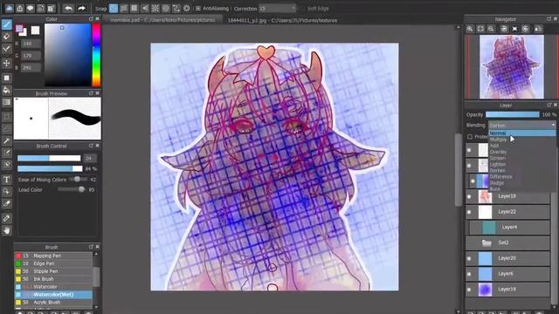Turn snap off with the highlighted snap icon
The image size is (559, 314).
click(114, 8)
